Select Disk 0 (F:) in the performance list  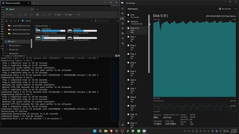137,30
